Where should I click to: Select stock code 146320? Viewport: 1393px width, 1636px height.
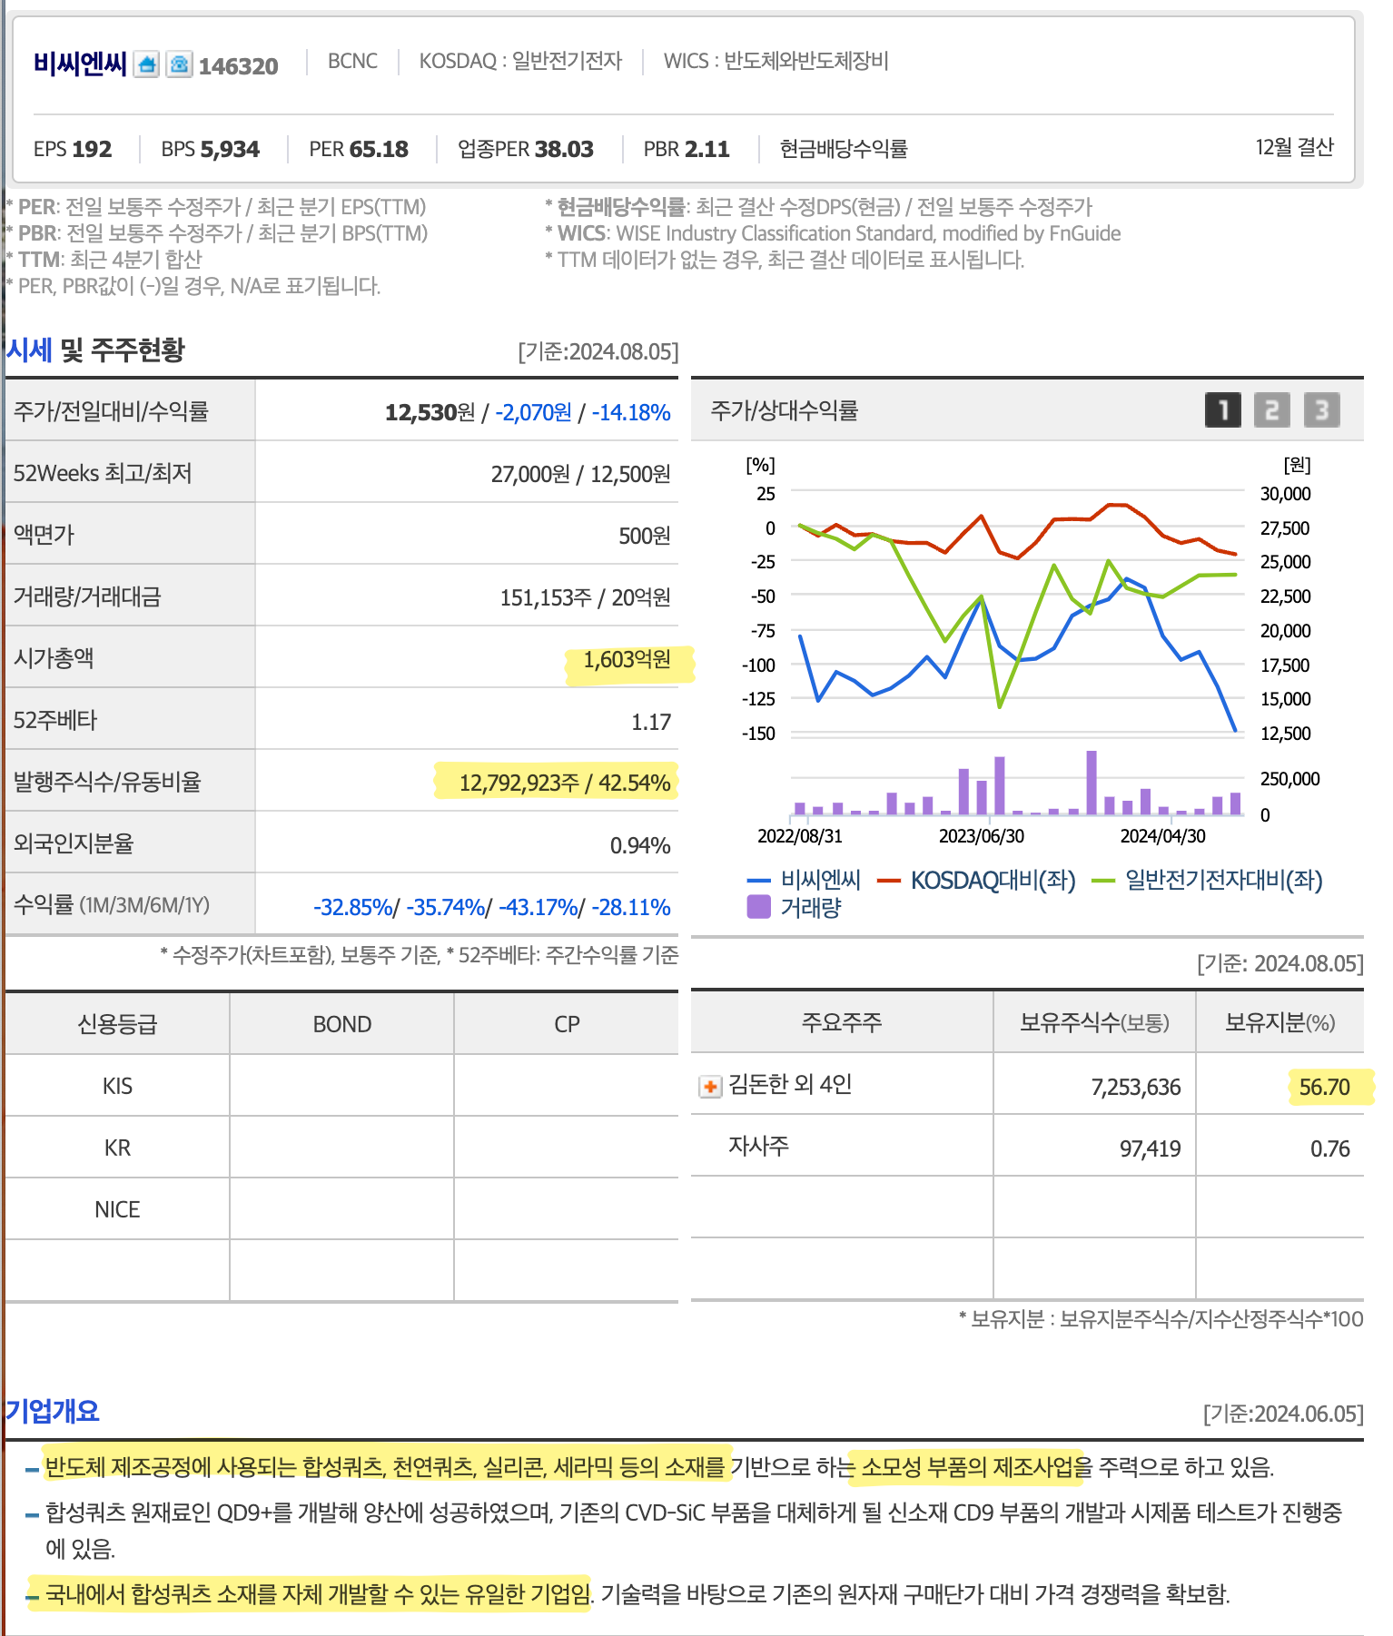coord(239,66)
